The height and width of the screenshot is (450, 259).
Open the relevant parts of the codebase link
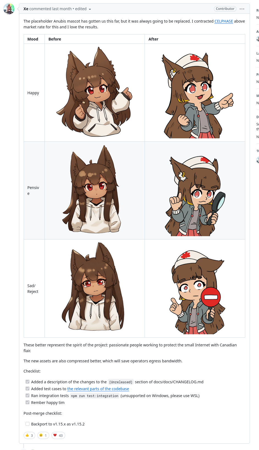point(98,389)
